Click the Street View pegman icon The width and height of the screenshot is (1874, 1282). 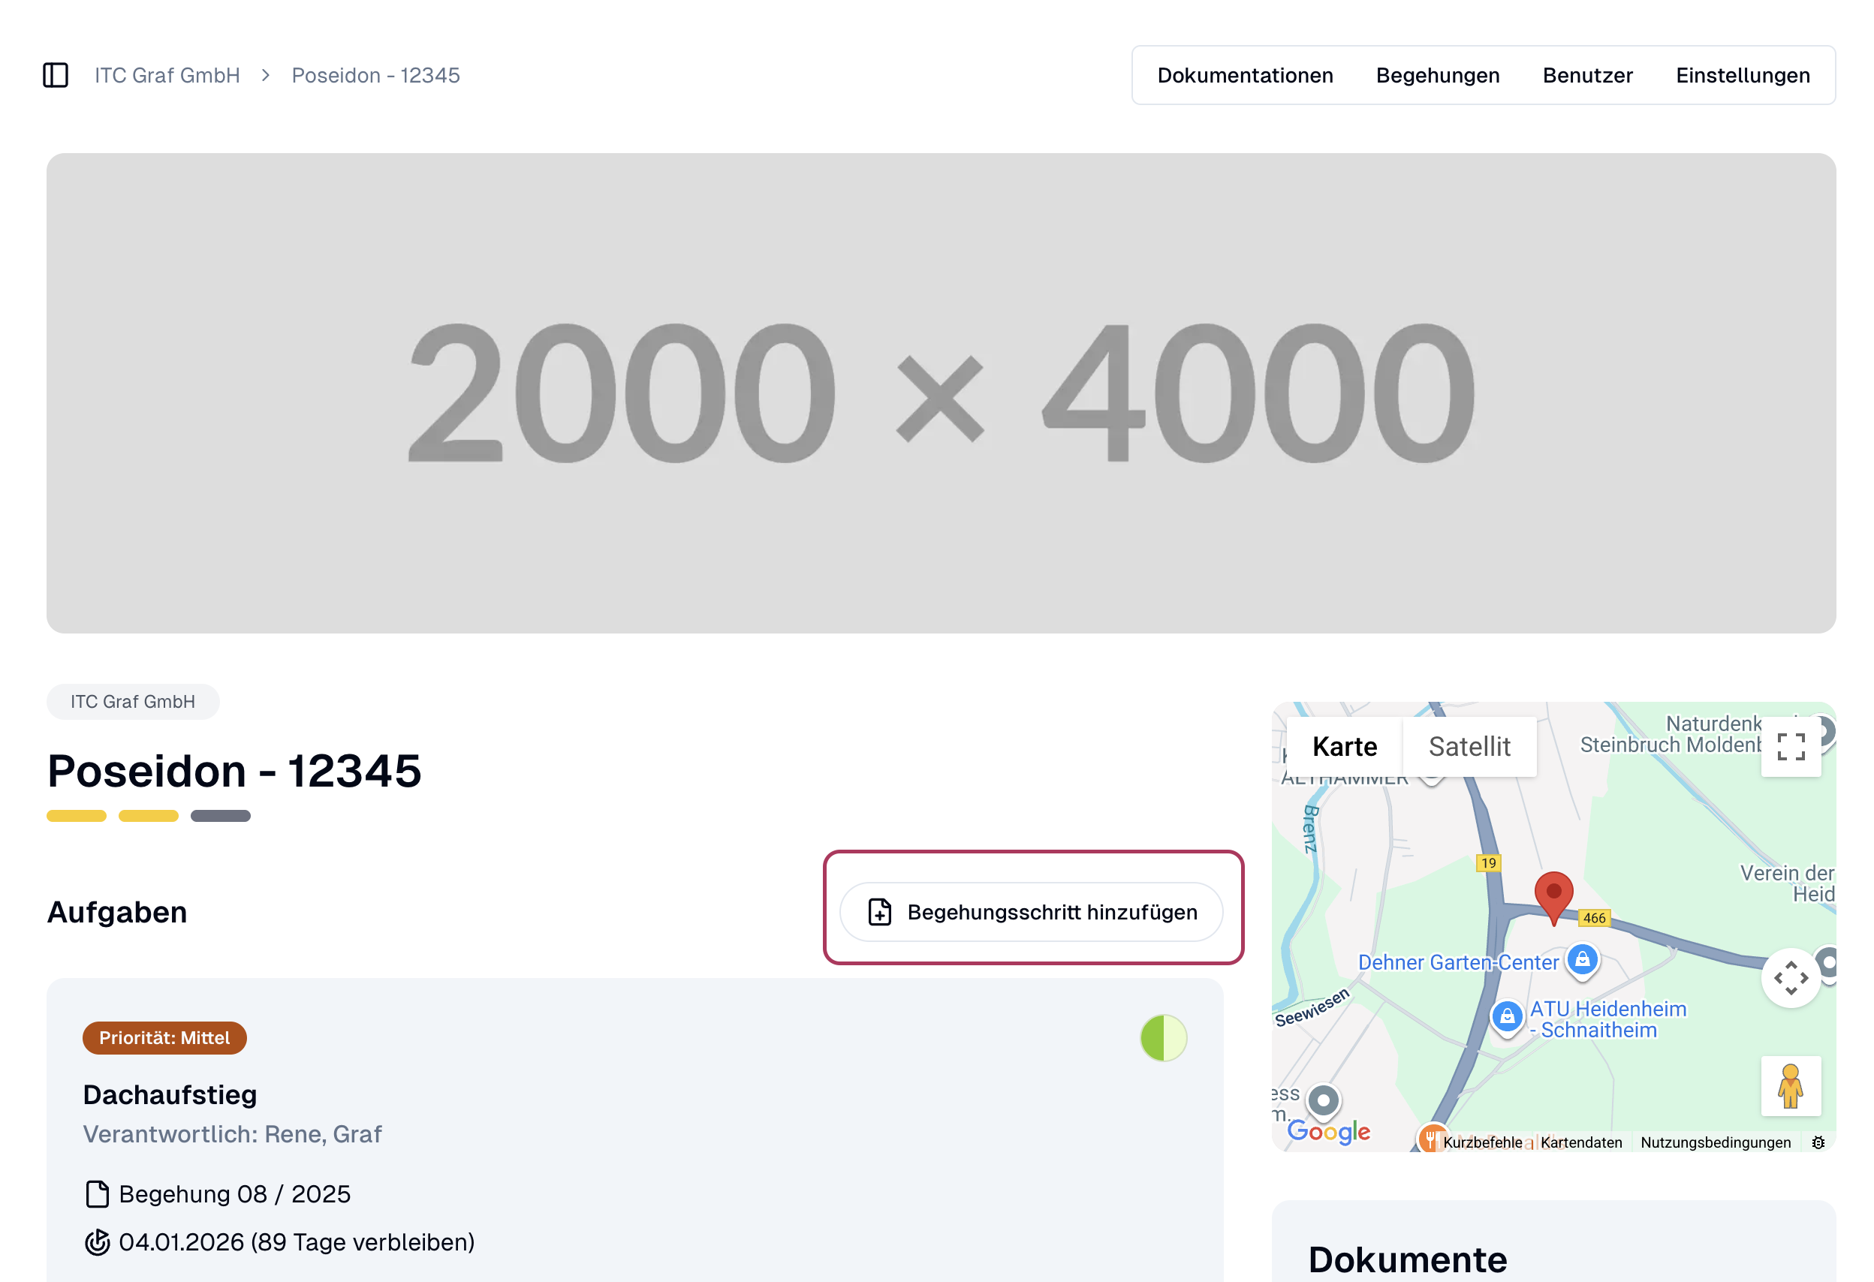pos(1790,1086)
